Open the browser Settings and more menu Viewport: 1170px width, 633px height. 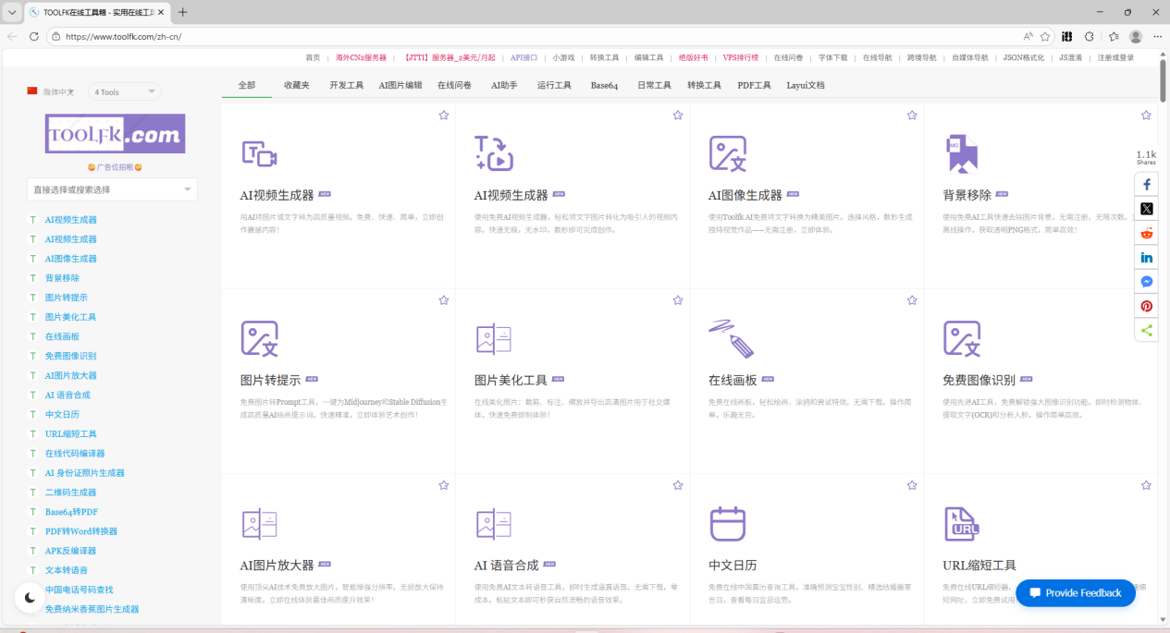[1156, 36]
